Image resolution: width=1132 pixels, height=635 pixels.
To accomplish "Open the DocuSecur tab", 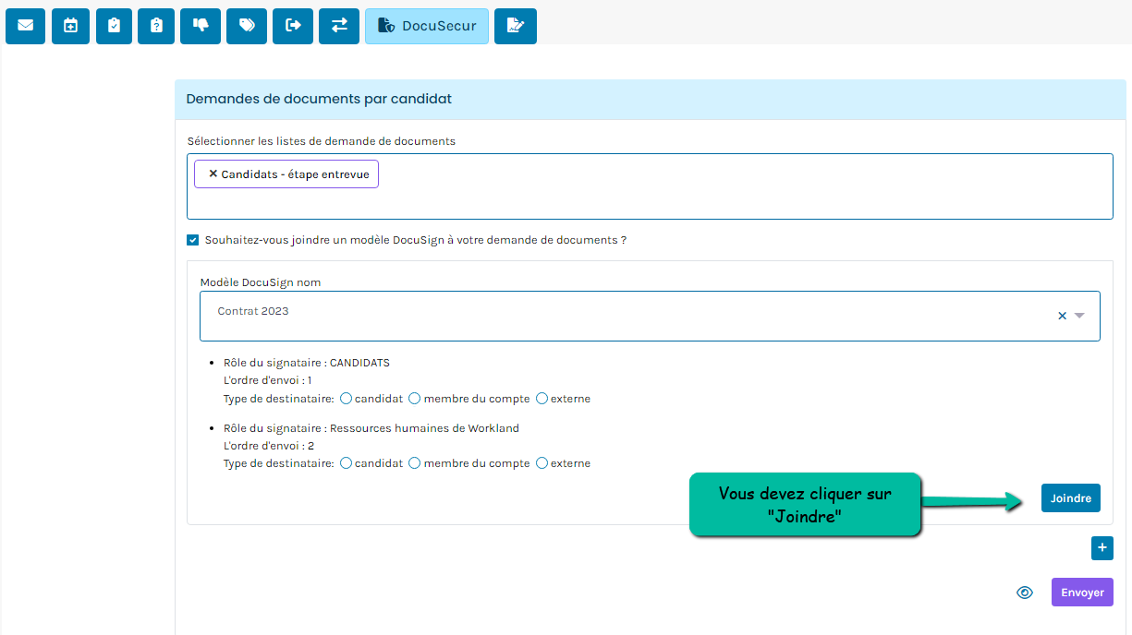I will (427, 26).
